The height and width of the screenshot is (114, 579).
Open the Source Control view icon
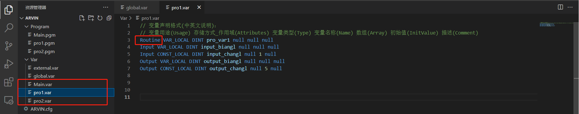point(9,46)
